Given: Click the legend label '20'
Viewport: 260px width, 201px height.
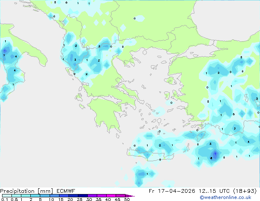Looking at the screenshot, I should (x=70, y=199).
